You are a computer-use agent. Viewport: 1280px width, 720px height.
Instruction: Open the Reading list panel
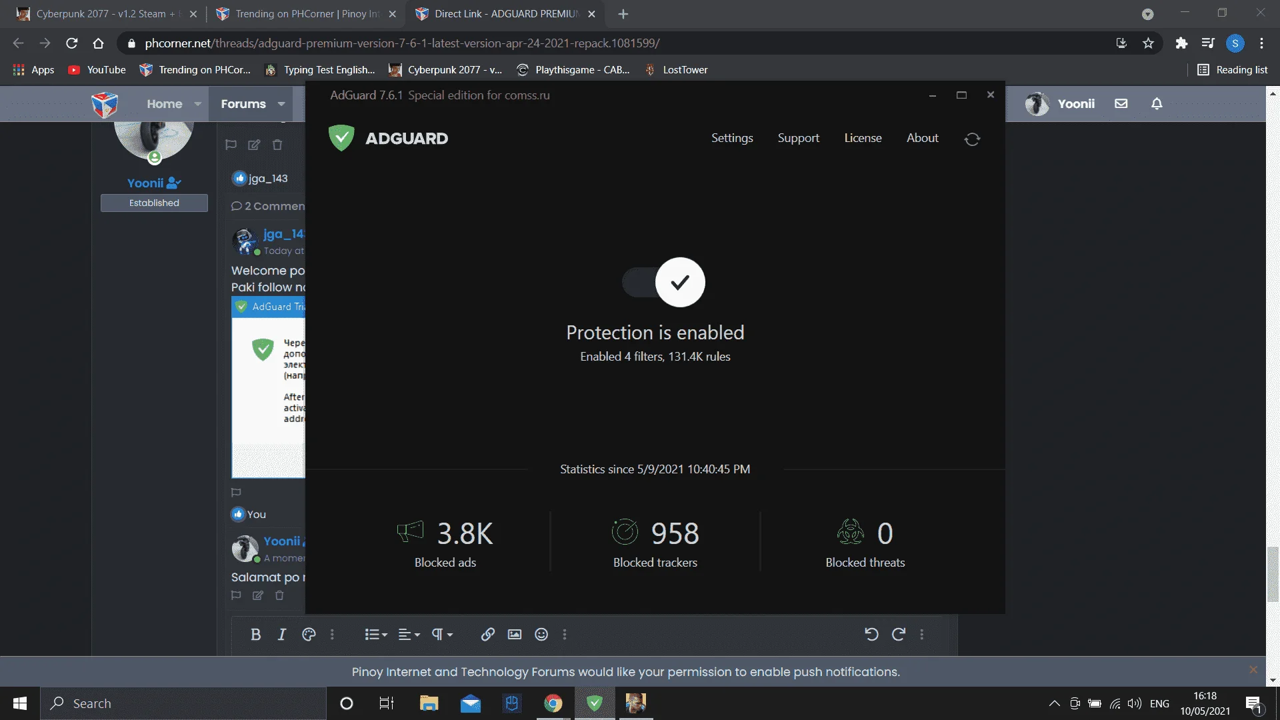click(x=1232, y=70)
